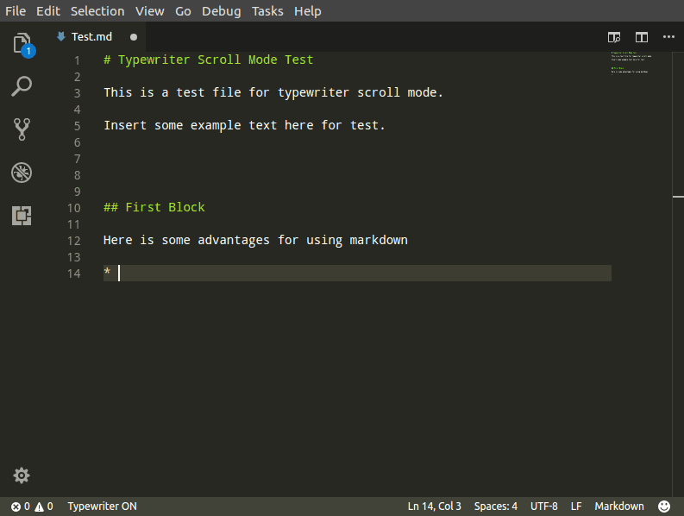Click the asterisk bullet on line 14
684x516 pixels.
107,272
